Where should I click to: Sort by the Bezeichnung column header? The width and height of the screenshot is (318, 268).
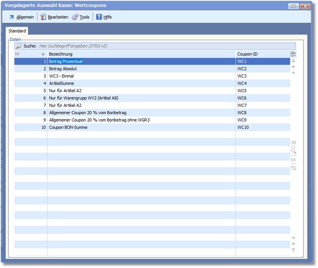[x=139, y=54]
